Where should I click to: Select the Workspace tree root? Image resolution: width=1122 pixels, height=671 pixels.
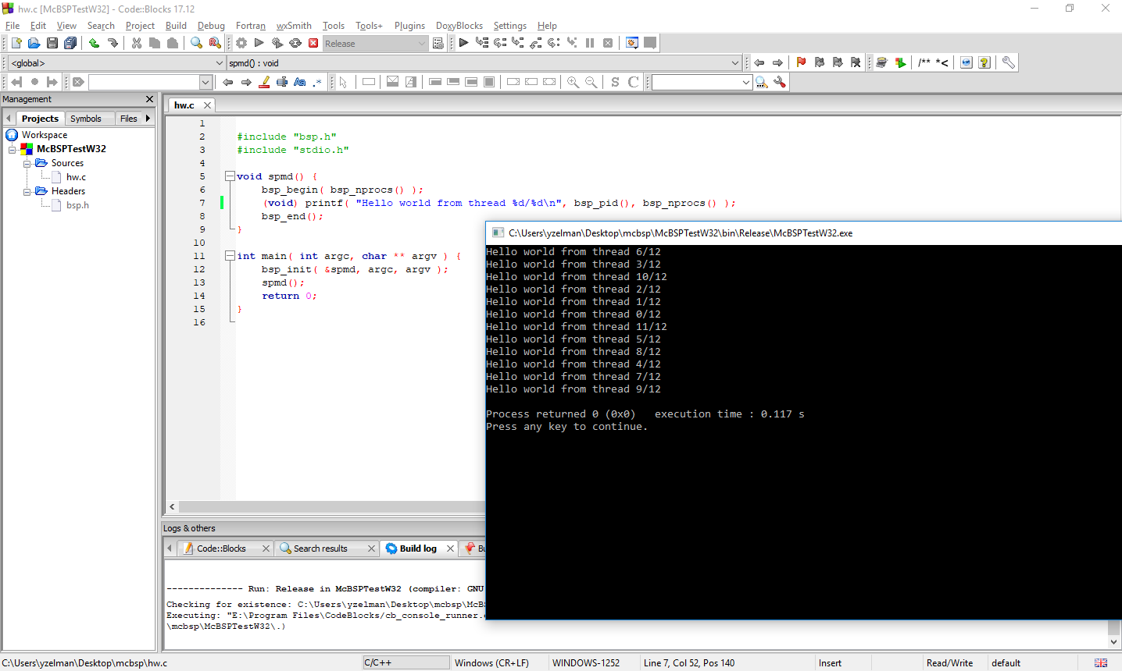[x=44, y=135]
